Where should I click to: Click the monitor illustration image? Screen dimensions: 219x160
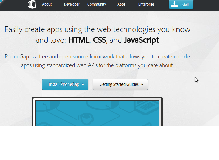pyautogui.click(x=97, y=111)
